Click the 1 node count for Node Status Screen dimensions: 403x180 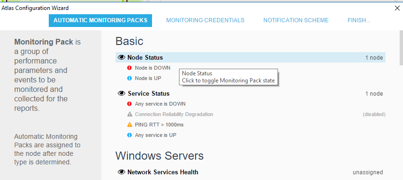(x=374, y=58)
